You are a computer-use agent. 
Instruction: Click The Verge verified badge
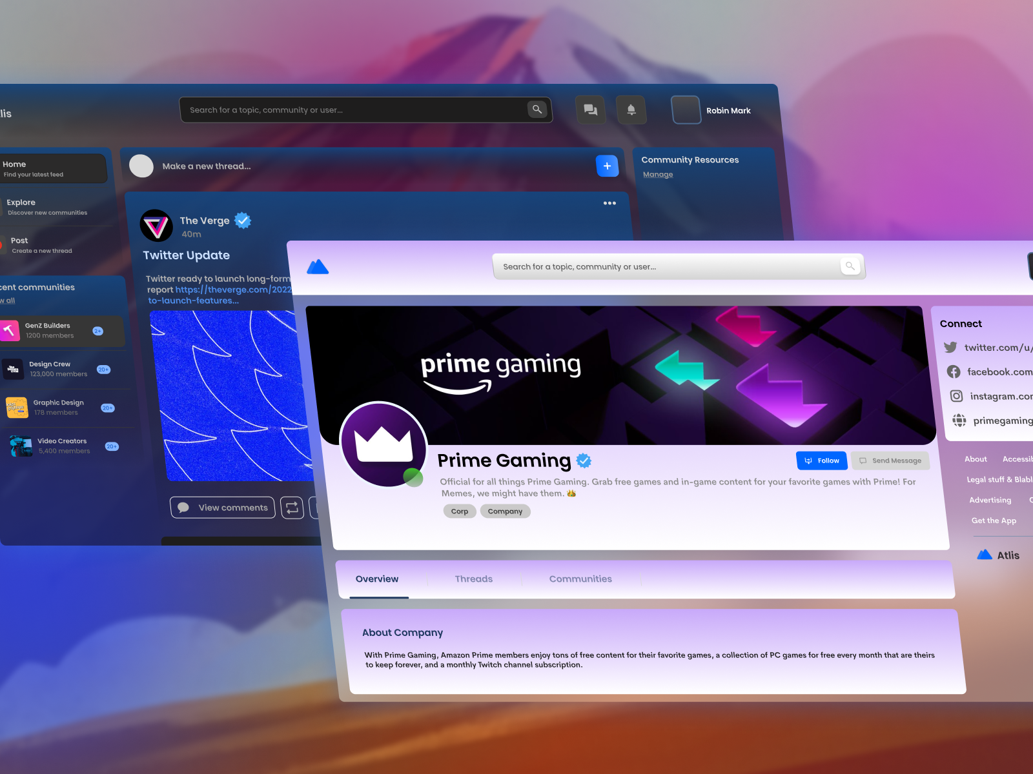coord(243,221)
